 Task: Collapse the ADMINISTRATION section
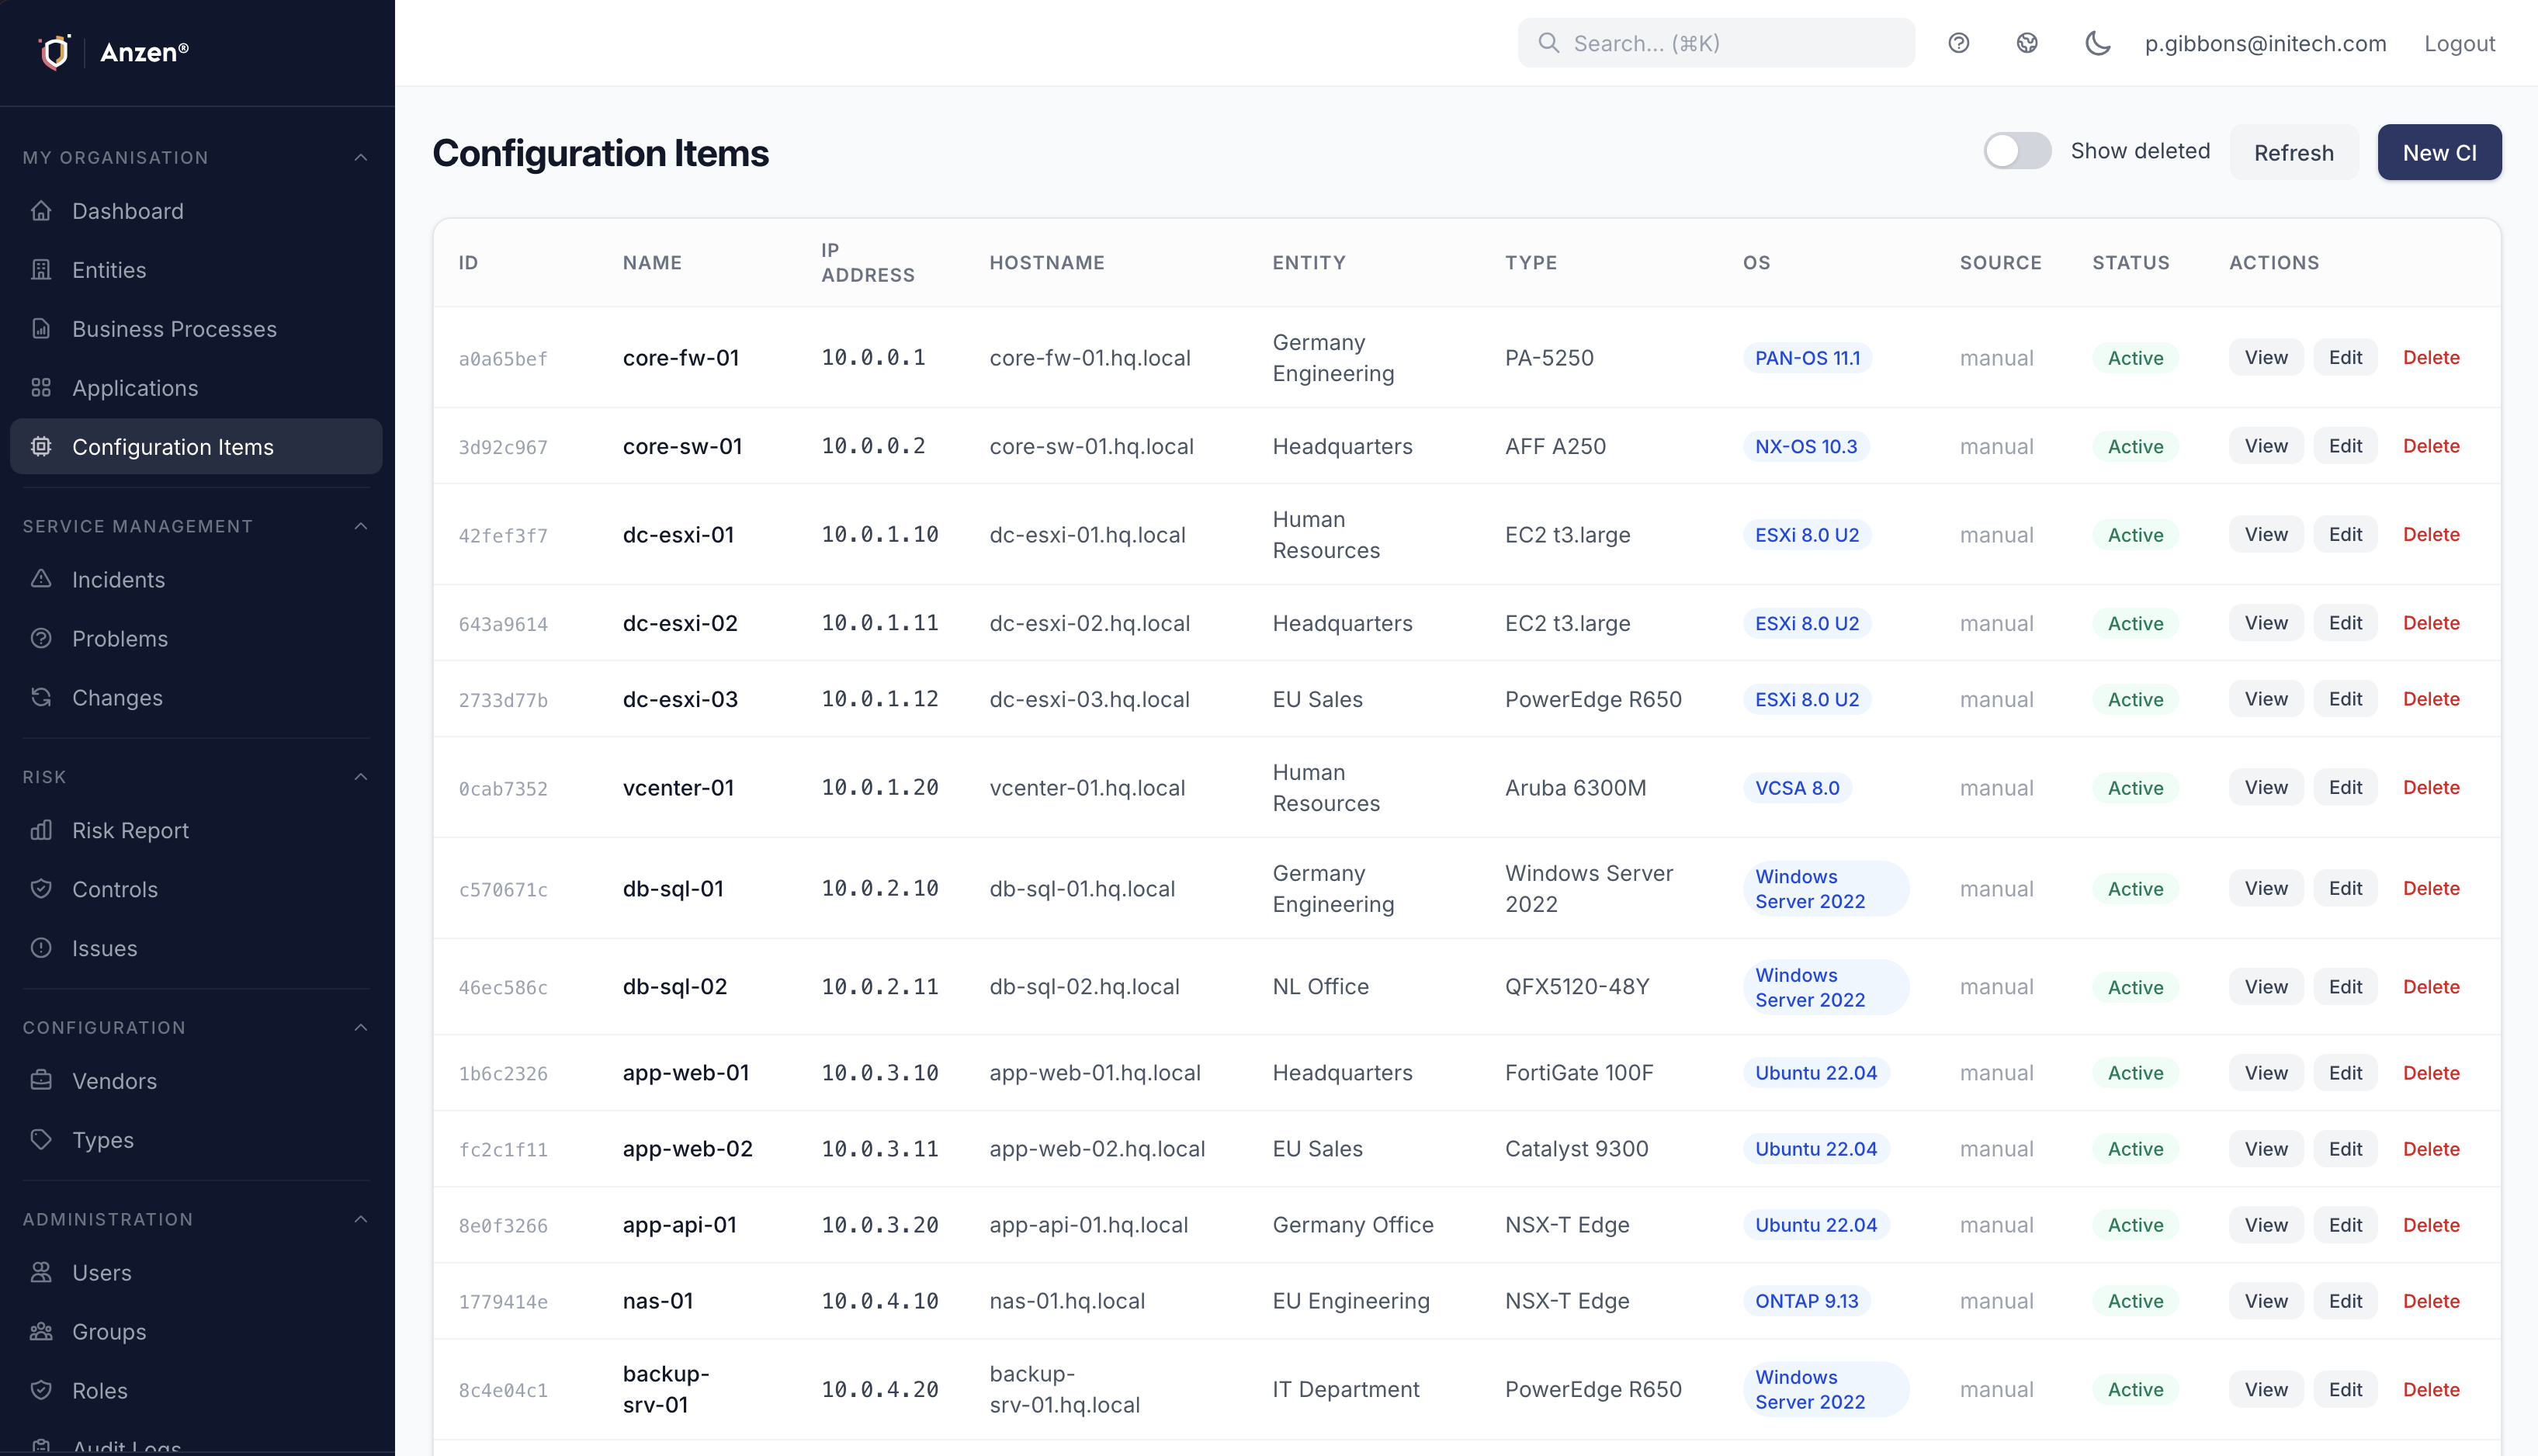(x=361, y=1219)
